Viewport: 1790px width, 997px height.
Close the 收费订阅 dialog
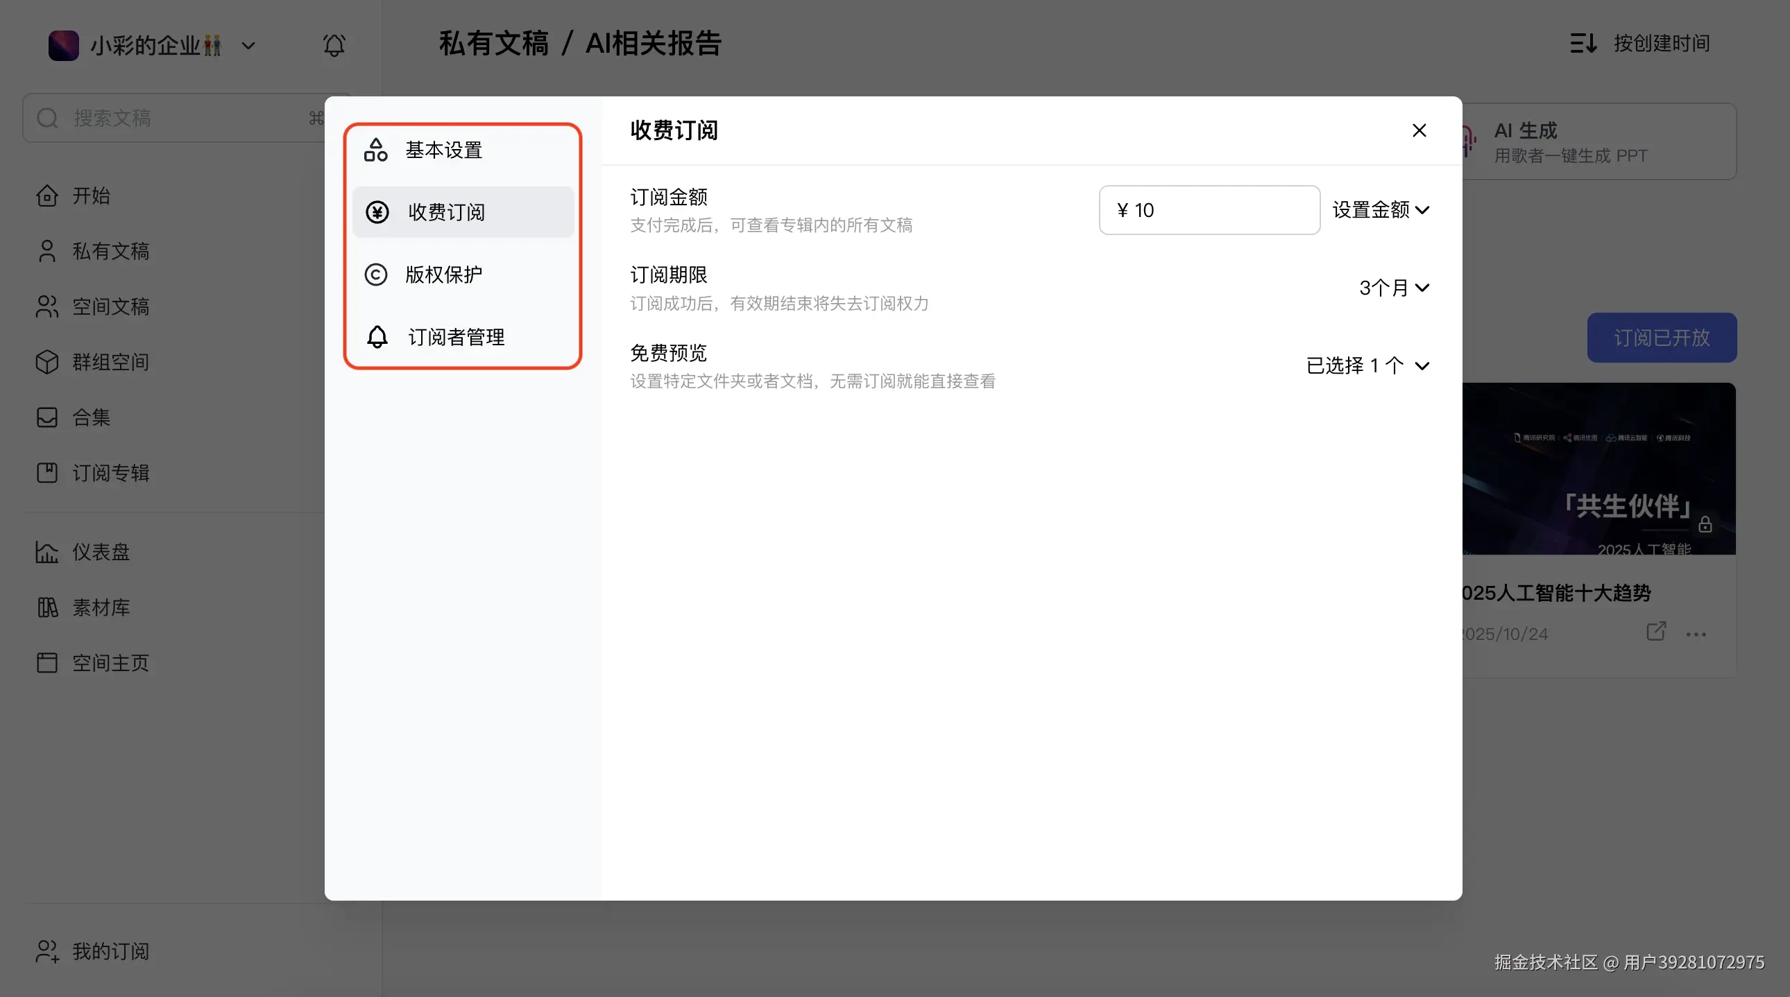pos(1419,130)
